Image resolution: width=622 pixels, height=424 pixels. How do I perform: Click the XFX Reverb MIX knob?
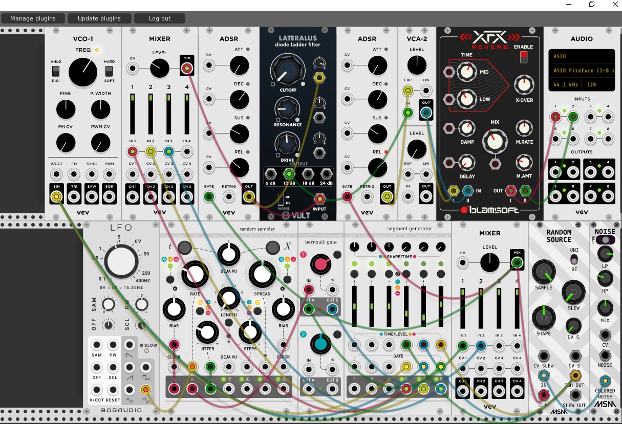pyautogui.click(x=495, y=141)
